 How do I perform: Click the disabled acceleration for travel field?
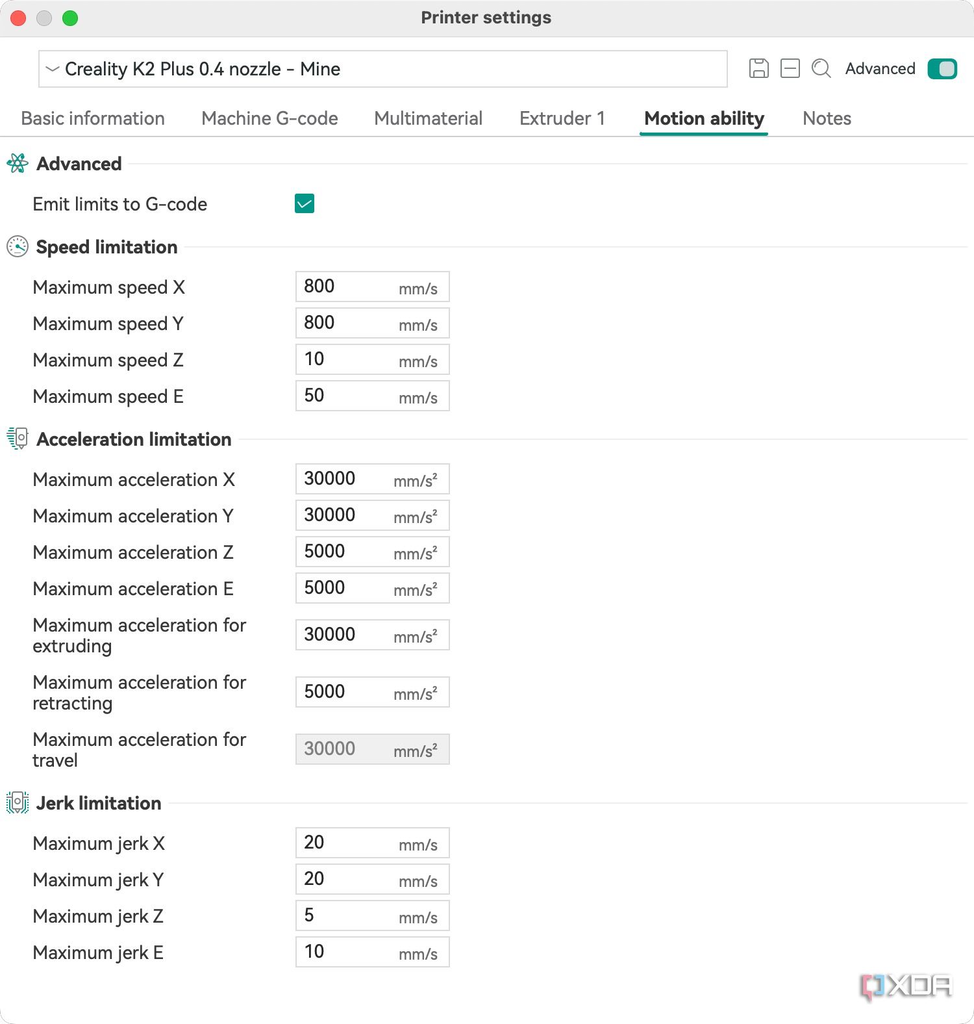point(372,749)
